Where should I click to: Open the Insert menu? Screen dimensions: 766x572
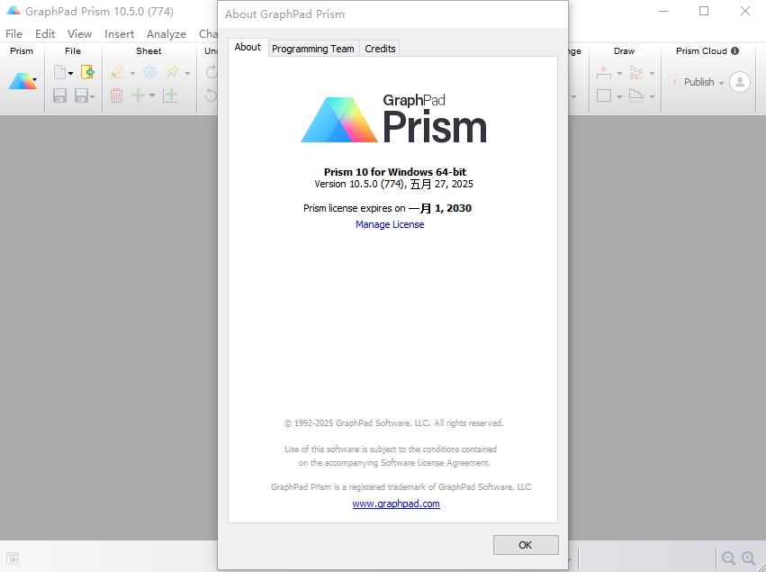pyautogui.click(x=119, y=33)
